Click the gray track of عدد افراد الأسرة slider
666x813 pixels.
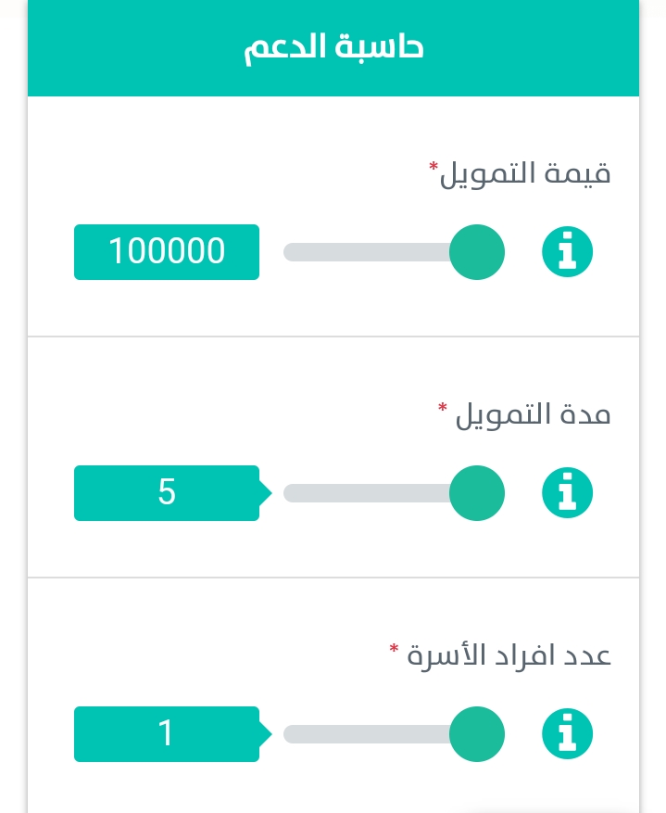(x=366, y=733)
